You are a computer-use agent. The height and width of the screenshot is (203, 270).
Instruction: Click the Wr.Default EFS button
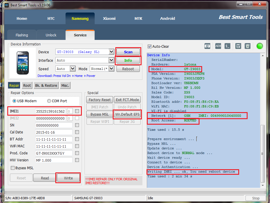pyautogui.click(x=127, y=114)
